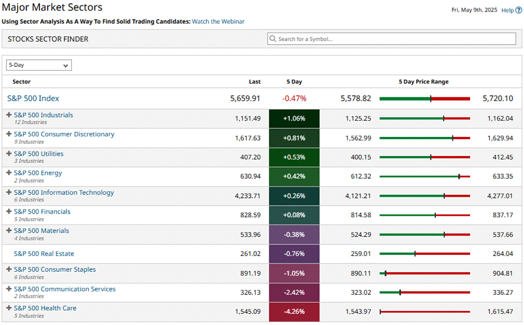Open S&P 500 Real Estate link
524x325 pixels.
click(44, 254)
